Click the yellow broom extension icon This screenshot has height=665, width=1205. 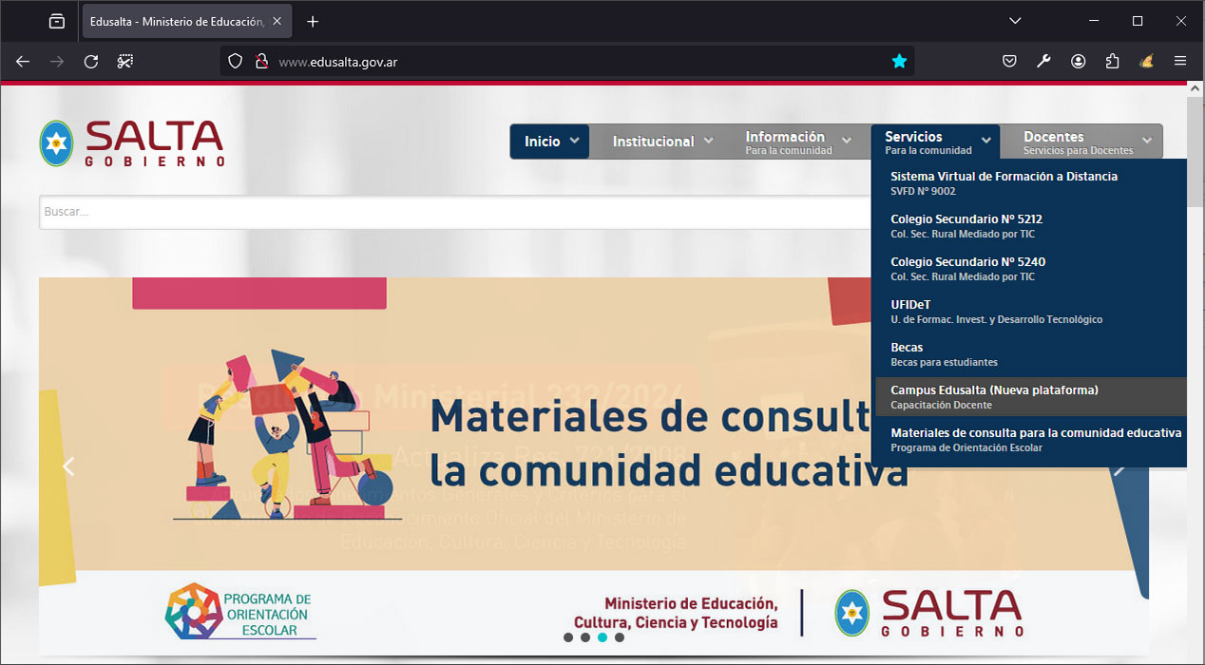coord(1146,61)
